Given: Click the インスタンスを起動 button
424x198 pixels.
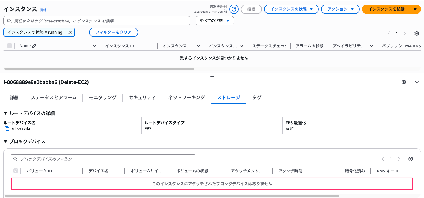Looking at the screenshot, I should 386,9.
